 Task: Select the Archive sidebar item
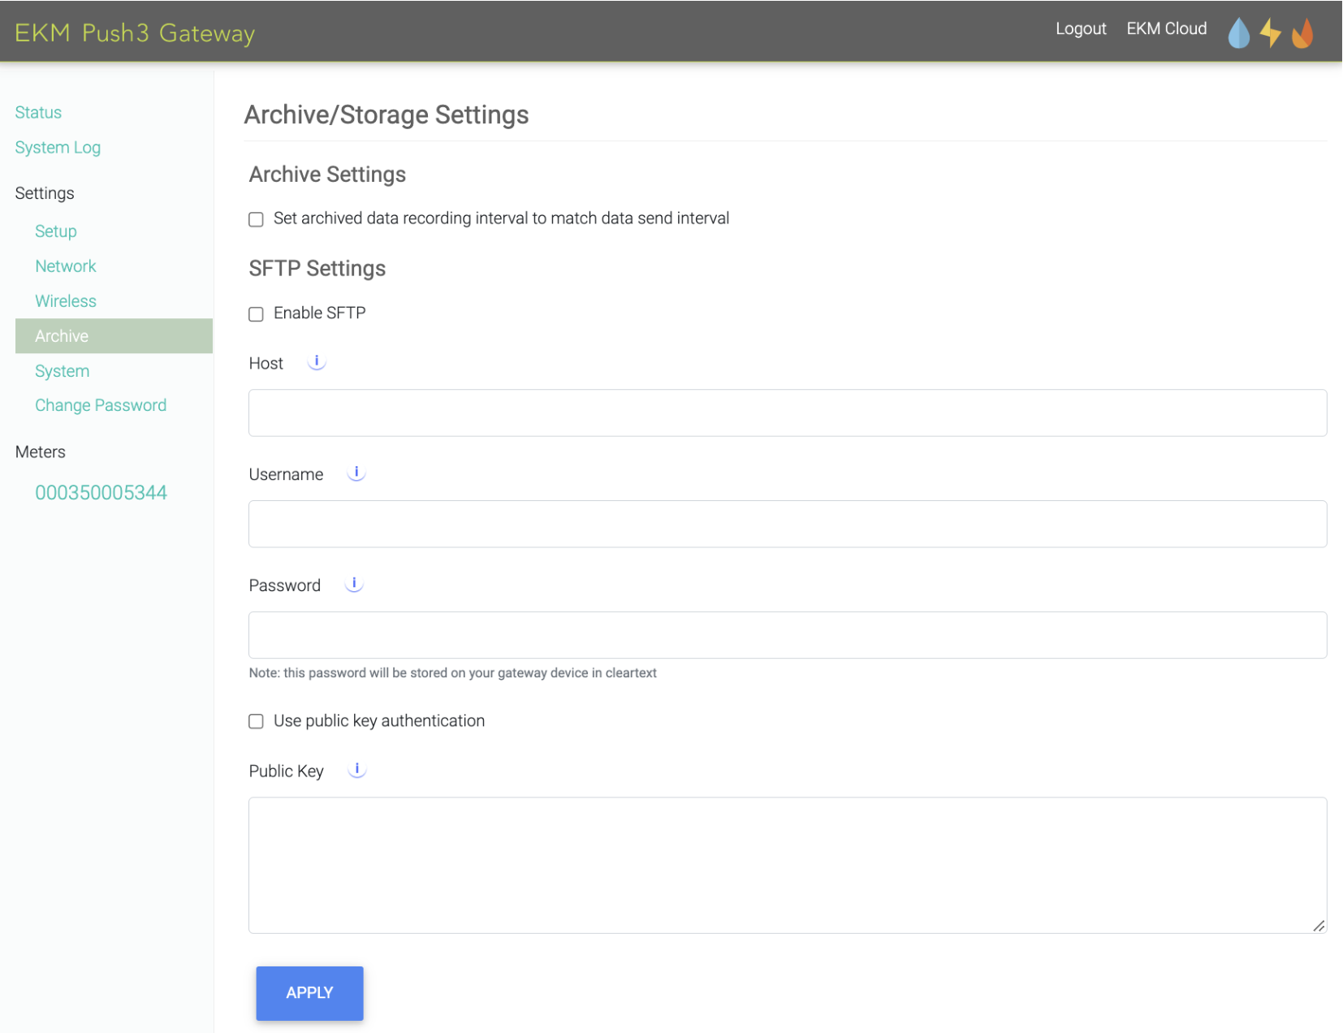114,336
